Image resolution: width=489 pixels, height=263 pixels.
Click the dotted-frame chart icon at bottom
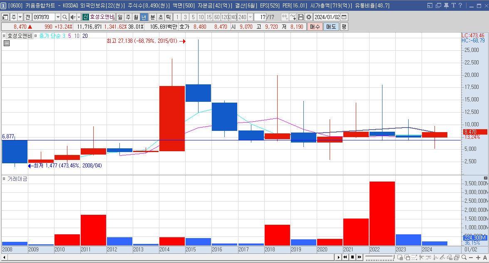(414, 258)
